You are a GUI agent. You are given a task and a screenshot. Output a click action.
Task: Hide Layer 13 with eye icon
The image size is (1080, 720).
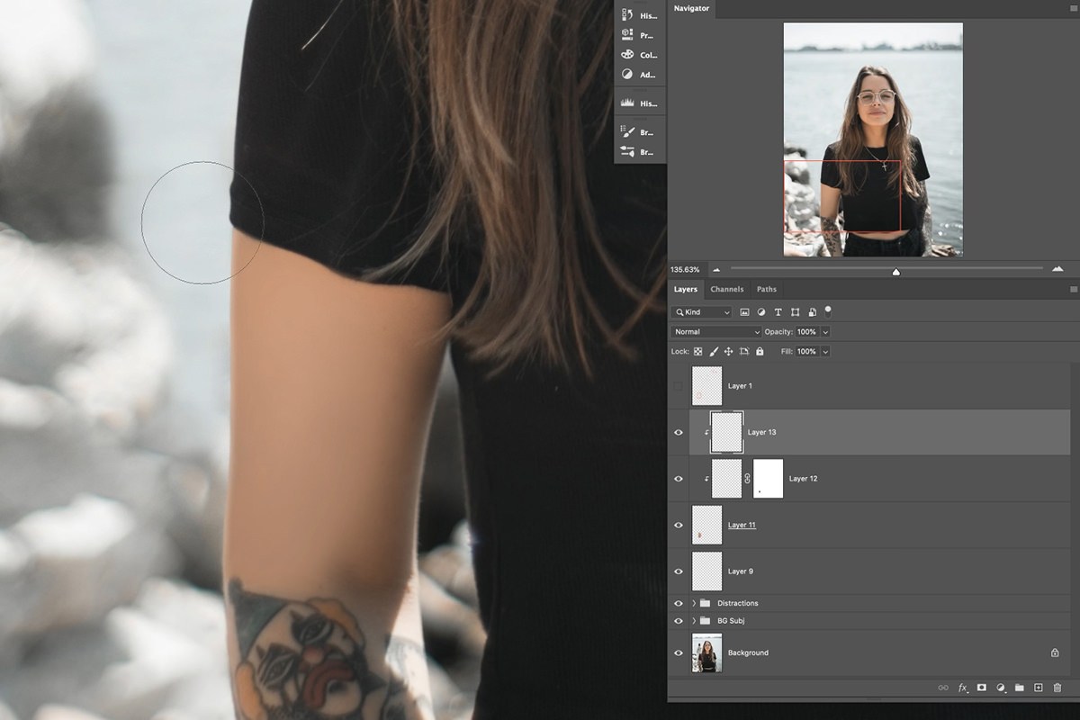(679, 433)
